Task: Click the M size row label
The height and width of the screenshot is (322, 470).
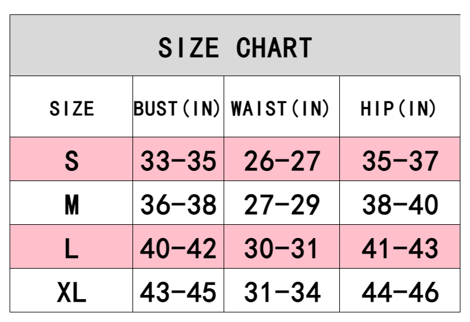Action: 71,205
